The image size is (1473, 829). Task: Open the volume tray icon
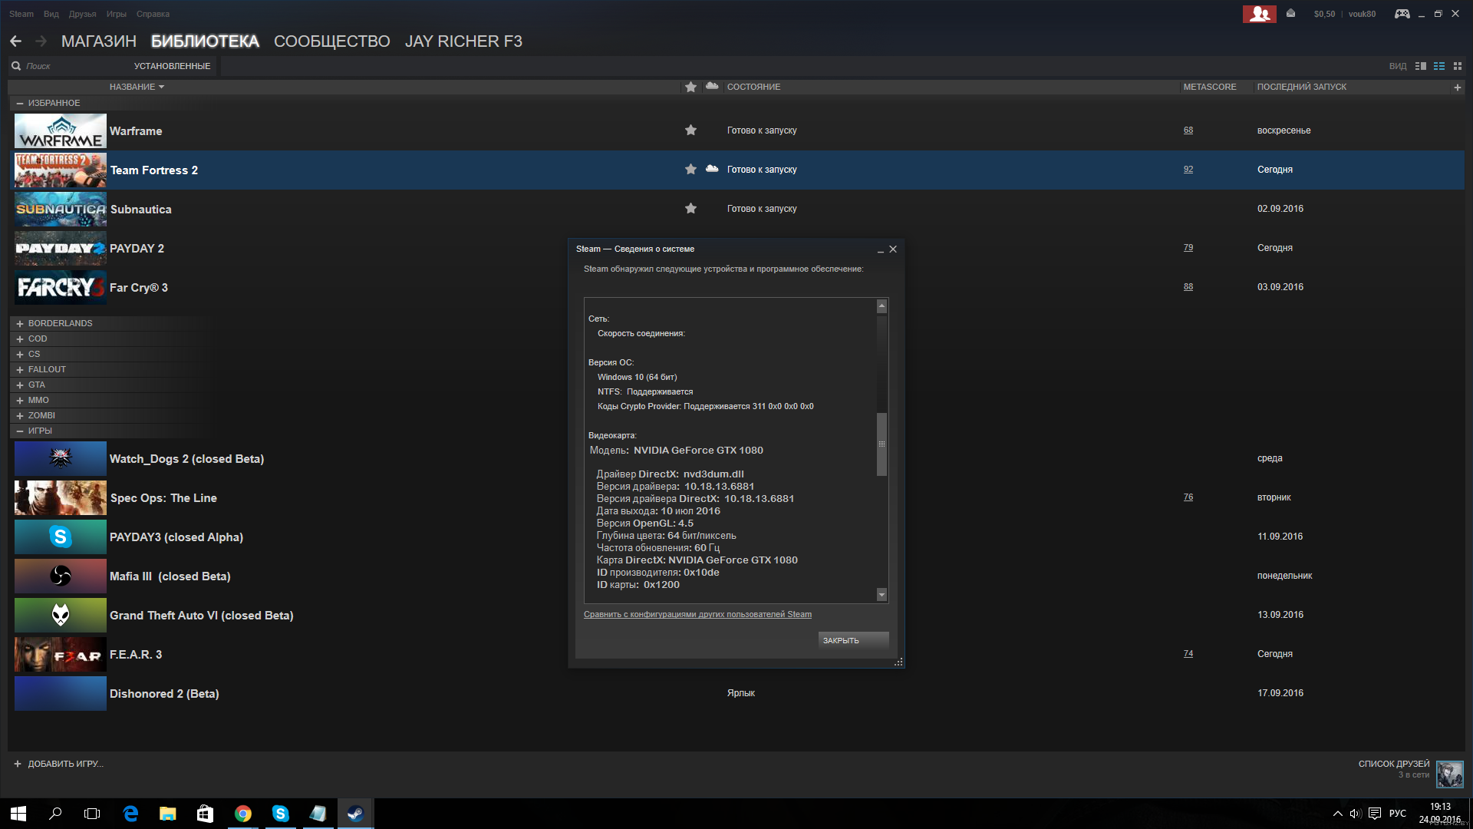(x=1356, y=814)
